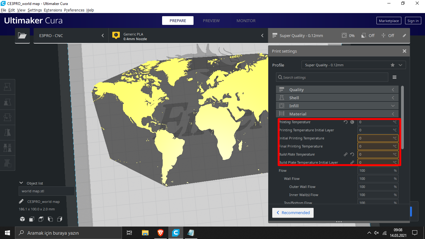Screen dimensions: 425x239
Task: Click the Print settings panel scrollbar
Action: click(x=403, y=117)
